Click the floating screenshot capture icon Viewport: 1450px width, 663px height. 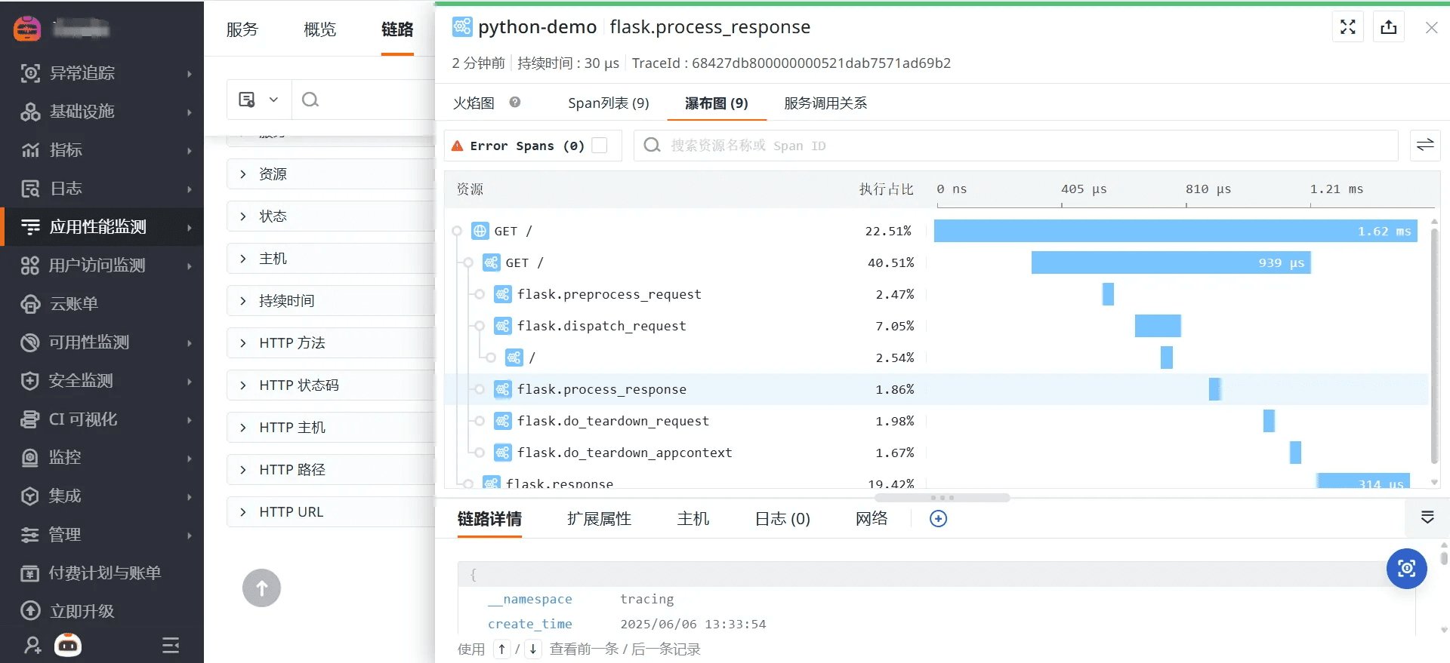click(x=1406, y=569)
